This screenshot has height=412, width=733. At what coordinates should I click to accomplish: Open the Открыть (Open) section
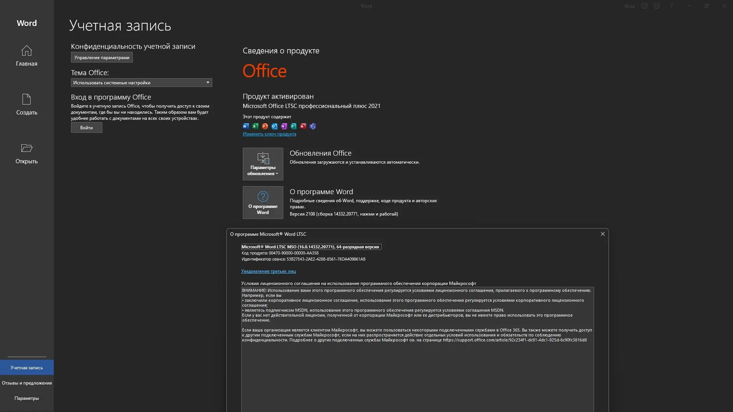pyautogui.click(x=27, y=153)
